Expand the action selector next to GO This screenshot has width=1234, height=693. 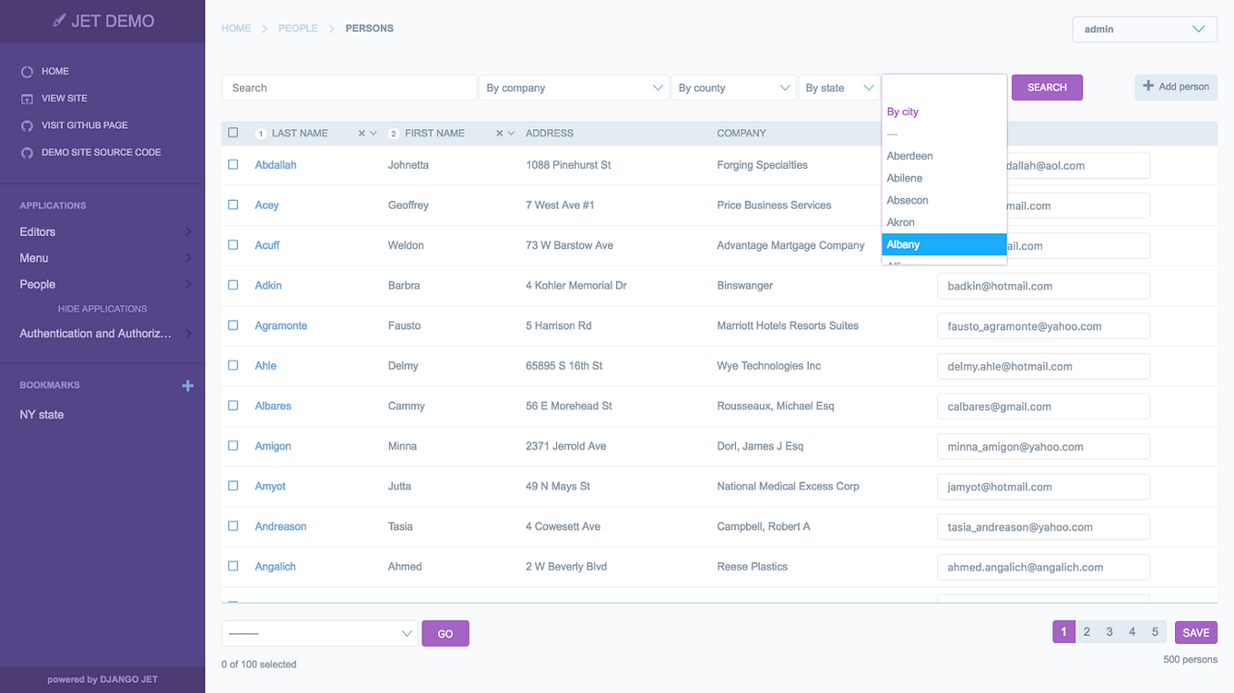[x=320, y=634]
